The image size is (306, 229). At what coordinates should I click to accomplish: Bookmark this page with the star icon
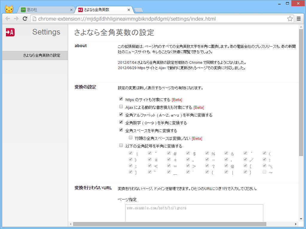point(290,19)
